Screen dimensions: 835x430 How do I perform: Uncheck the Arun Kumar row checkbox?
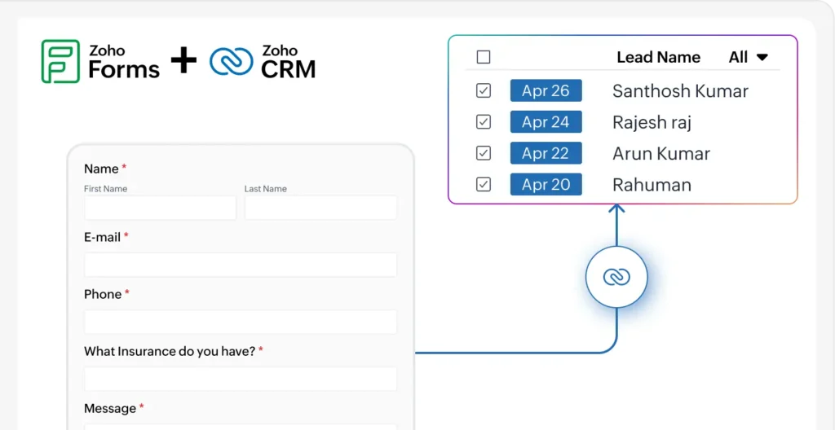[x=484, y=153]
